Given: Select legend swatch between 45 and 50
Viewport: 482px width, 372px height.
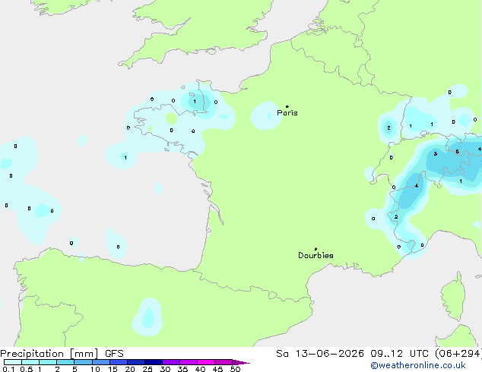Looking at the screenshot, I should pos(224,362).
